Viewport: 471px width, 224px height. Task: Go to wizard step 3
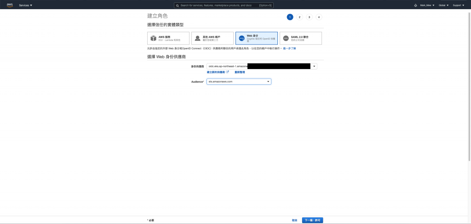click(x=309, y=17)
